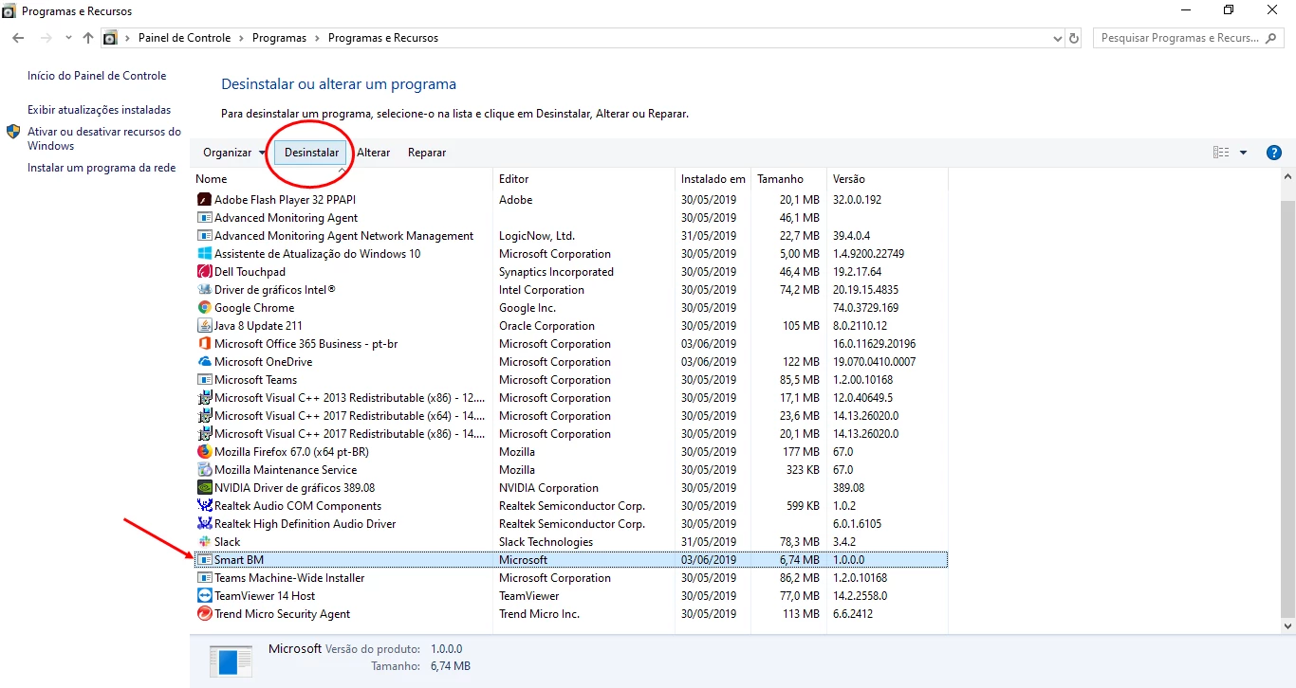
Task: Select Microsoft Visual C++ 2017 Redistributable (x64) row
Action: [570, 416]
